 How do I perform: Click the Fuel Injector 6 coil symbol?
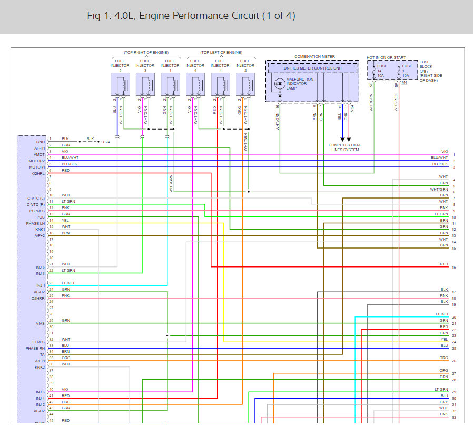195,84
